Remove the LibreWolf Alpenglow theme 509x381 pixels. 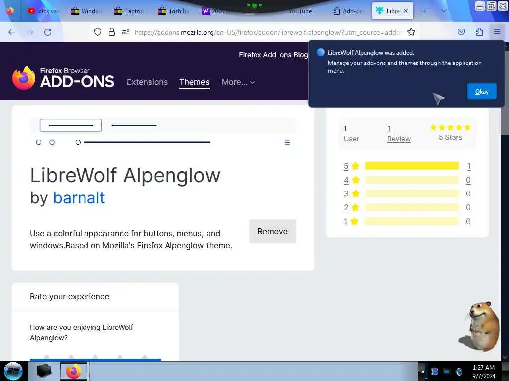[272, 231]
